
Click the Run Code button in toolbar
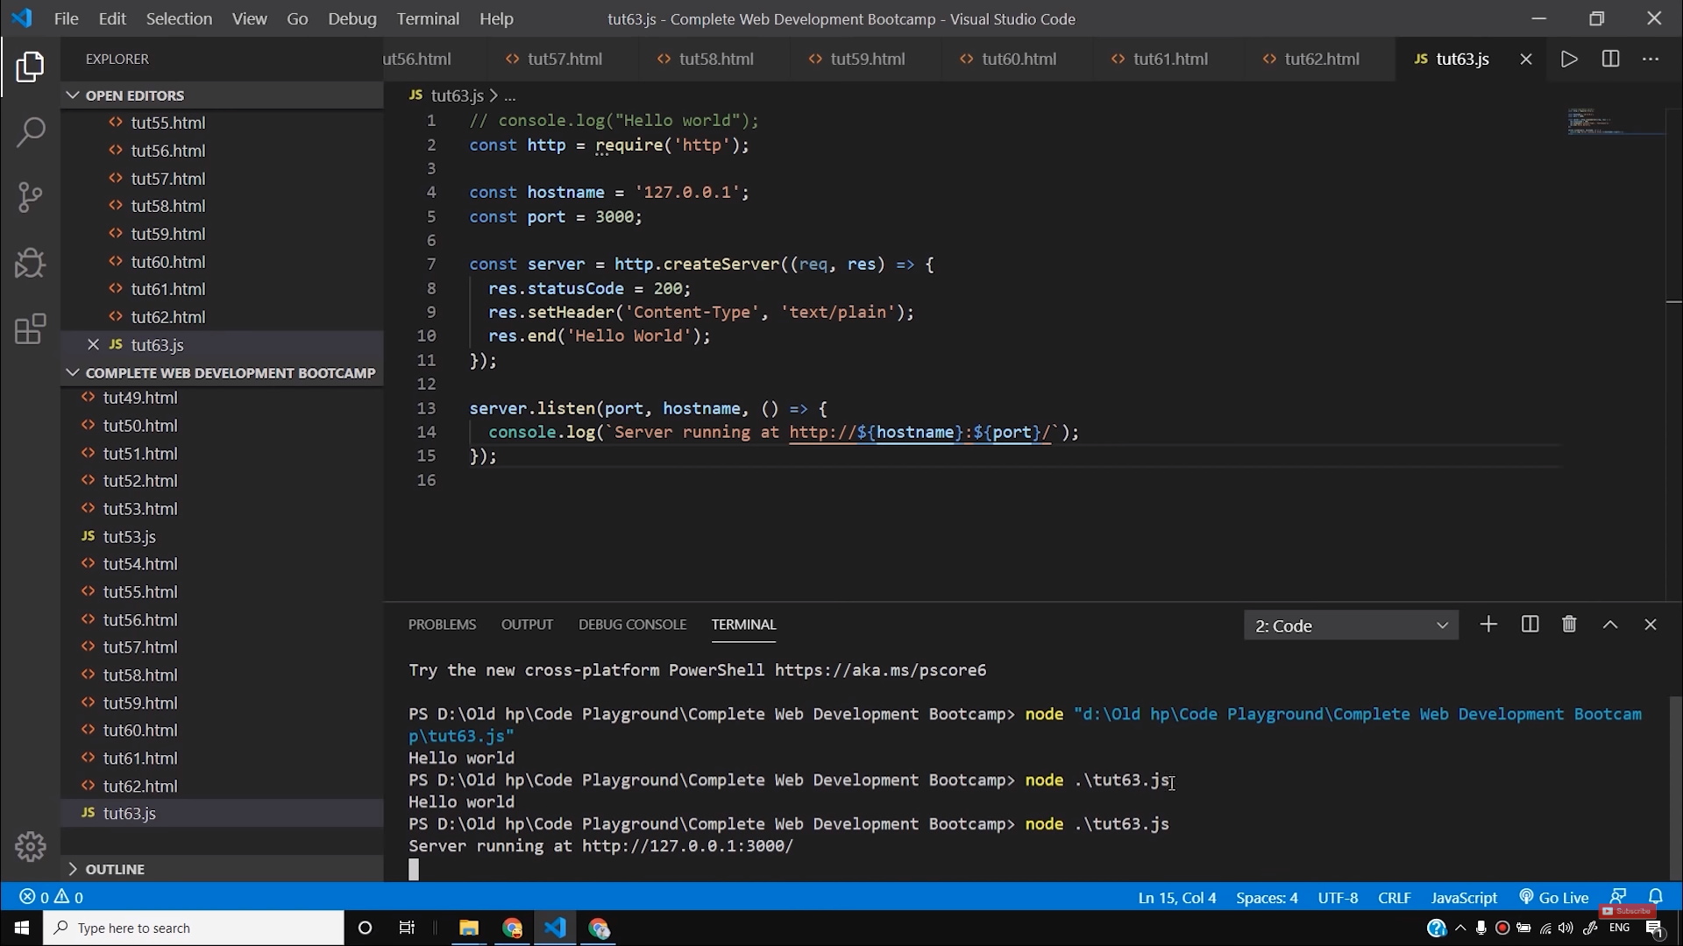coord(1570,58)
